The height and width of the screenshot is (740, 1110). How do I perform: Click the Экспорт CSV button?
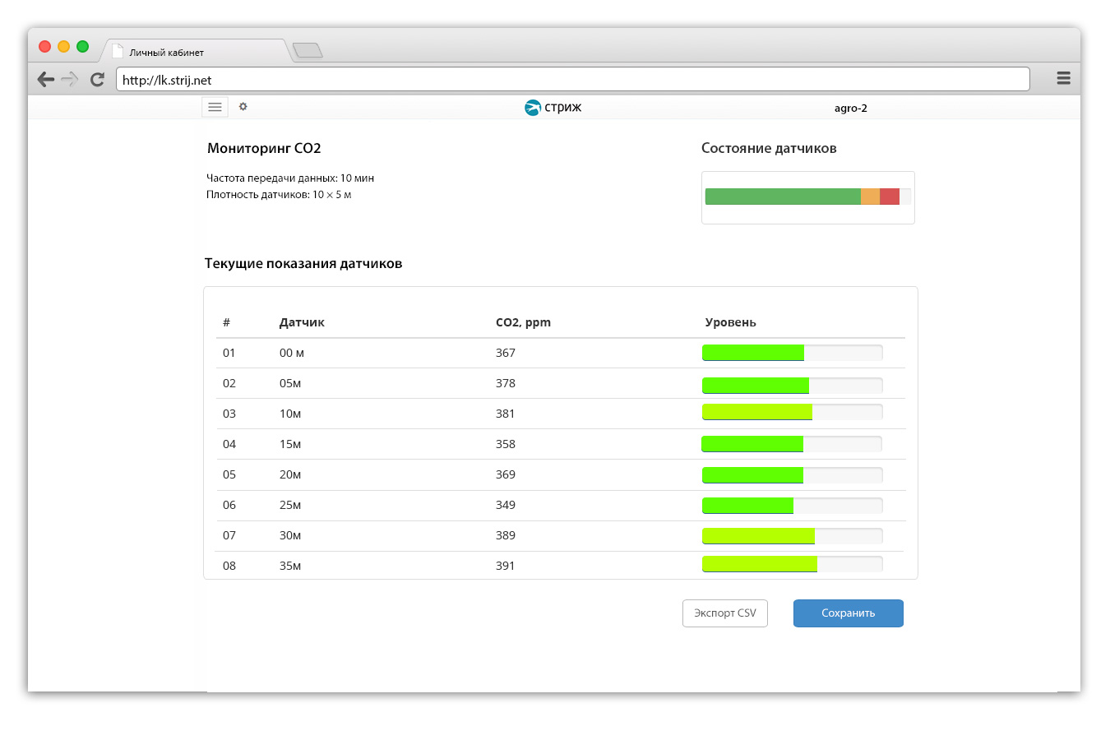tap(725, 613)
